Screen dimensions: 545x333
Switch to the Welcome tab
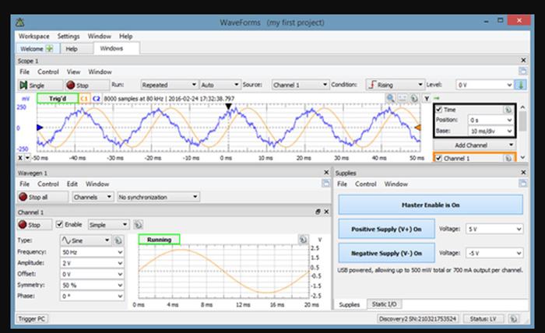pyautogui.click(x=37, y=48)
